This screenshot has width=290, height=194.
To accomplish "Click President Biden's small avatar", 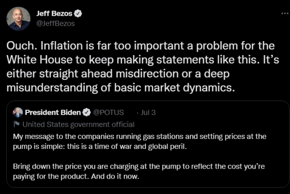I will coord(18,112).
